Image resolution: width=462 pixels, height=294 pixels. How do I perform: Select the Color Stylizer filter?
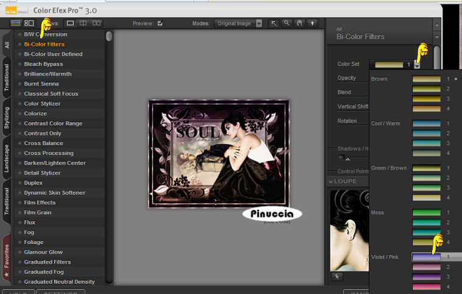42,104
